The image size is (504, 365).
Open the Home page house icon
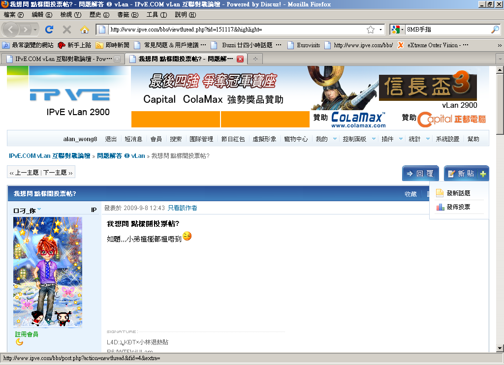(x=85, y=30)
